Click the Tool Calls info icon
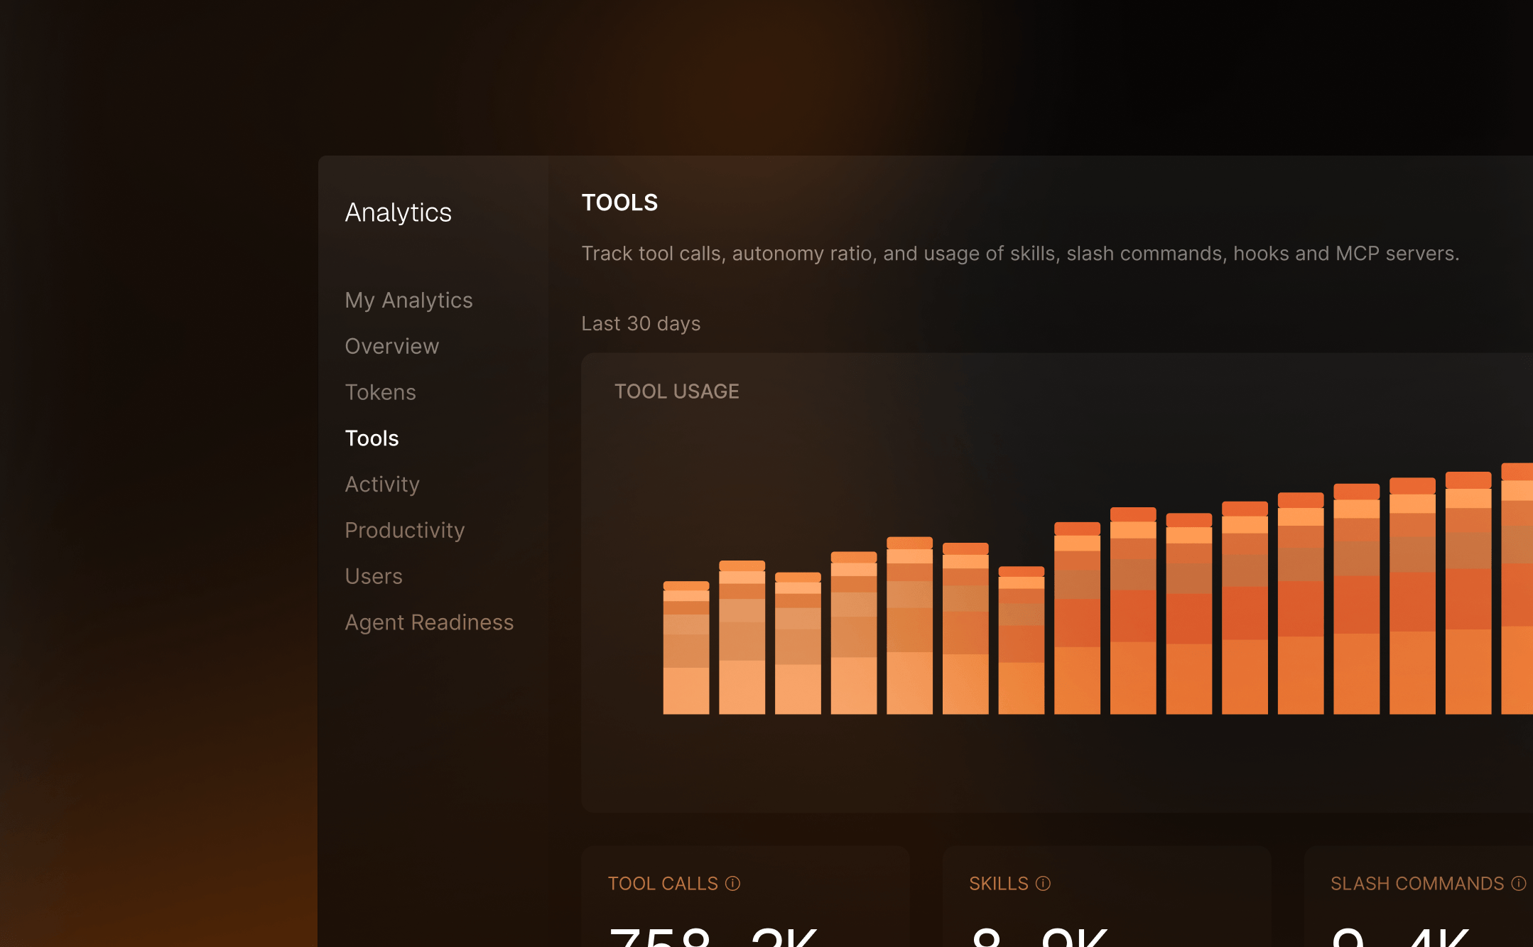This screenshot has width=1533, height=947. (731, 883)
